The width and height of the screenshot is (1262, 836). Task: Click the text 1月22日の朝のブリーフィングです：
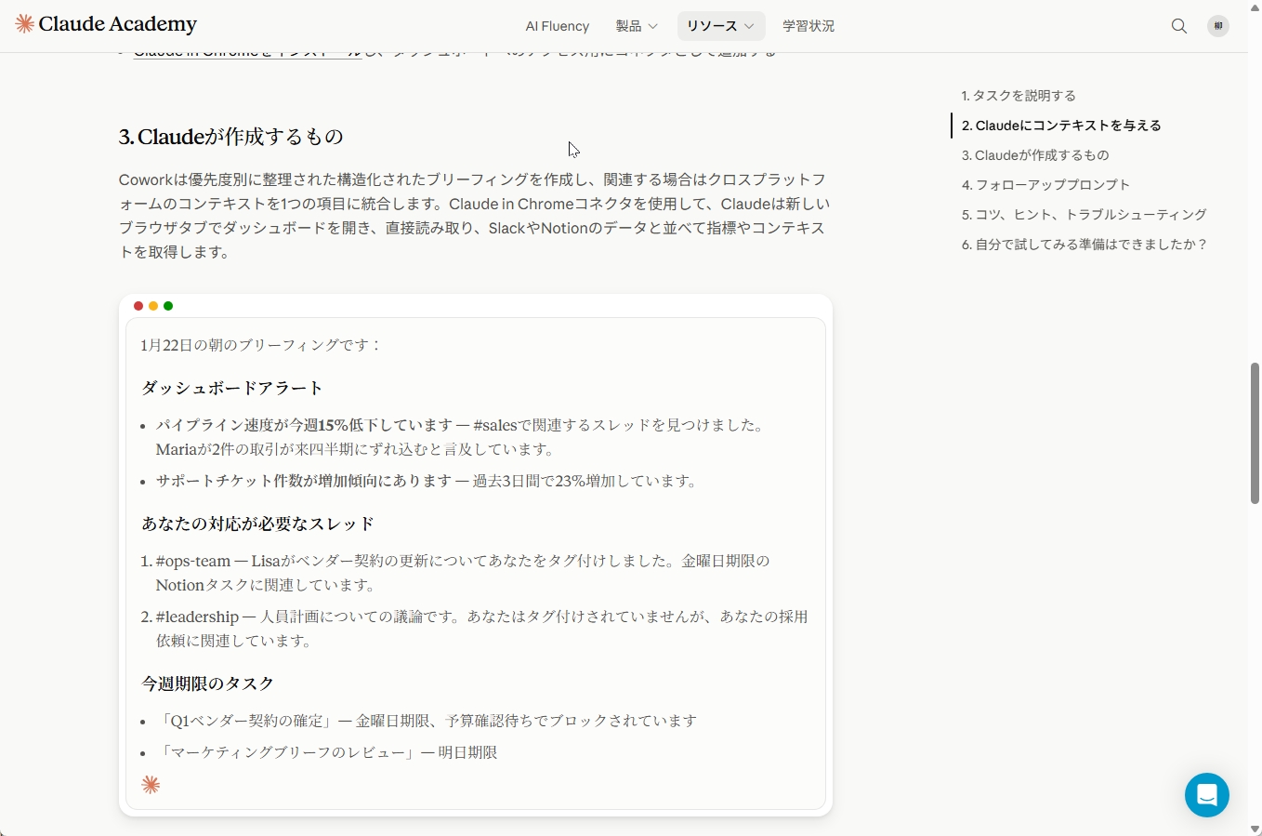[262, 345]
